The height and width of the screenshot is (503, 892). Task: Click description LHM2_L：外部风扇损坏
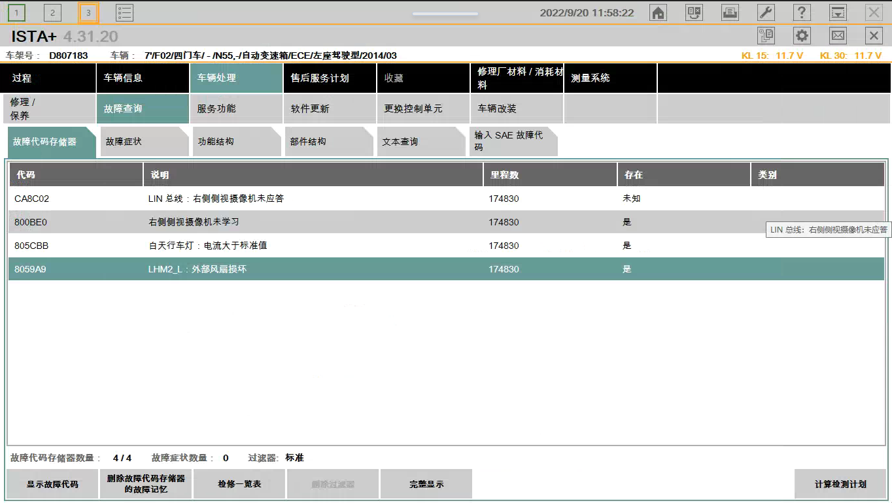[197, 269]
